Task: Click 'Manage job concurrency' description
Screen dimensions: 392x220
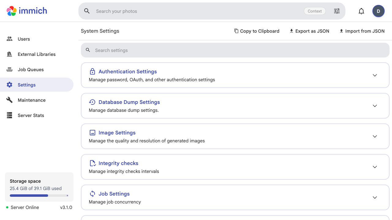Action: [x=115, y=202]
